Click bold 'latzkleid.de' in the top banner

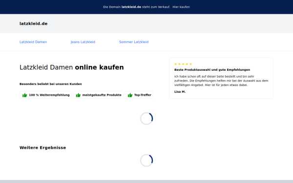131,7
